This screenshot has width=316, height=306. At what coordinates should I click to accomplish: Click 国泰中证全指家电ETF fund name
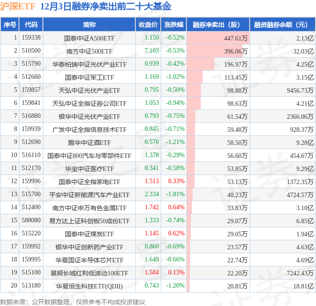pyautogui.click(x=89, y=182)
